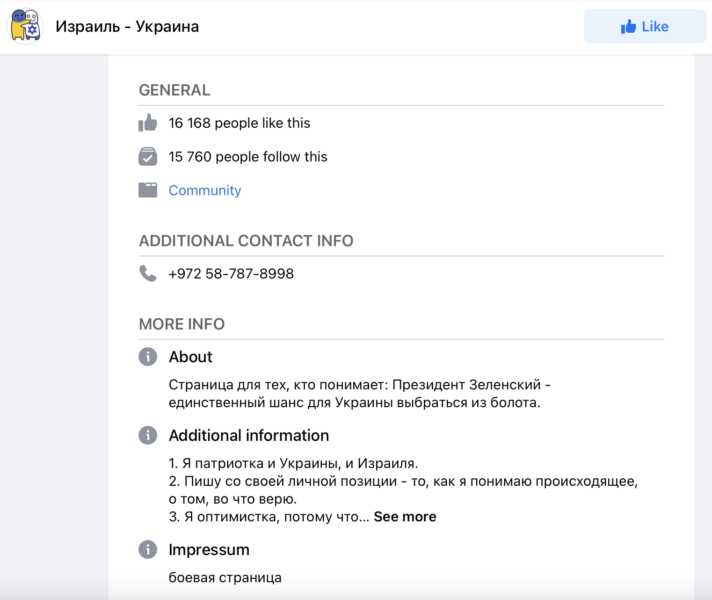Click the phone number +972 58-787-8998

[x=231, y=274]
